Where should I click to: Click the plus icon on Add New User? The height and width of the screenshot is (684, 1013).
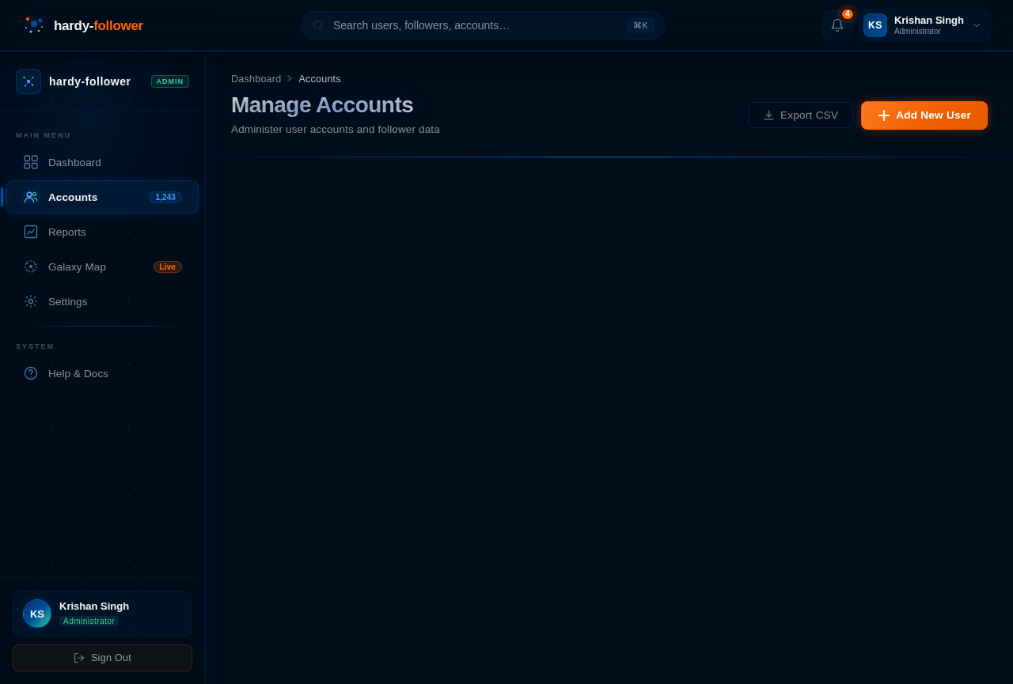(x=884, y=115)
